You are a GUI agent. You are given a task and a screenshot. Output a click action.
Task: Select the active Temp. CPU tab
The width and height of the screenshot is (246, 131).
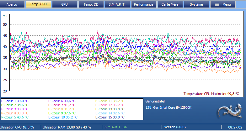(38, 4)
